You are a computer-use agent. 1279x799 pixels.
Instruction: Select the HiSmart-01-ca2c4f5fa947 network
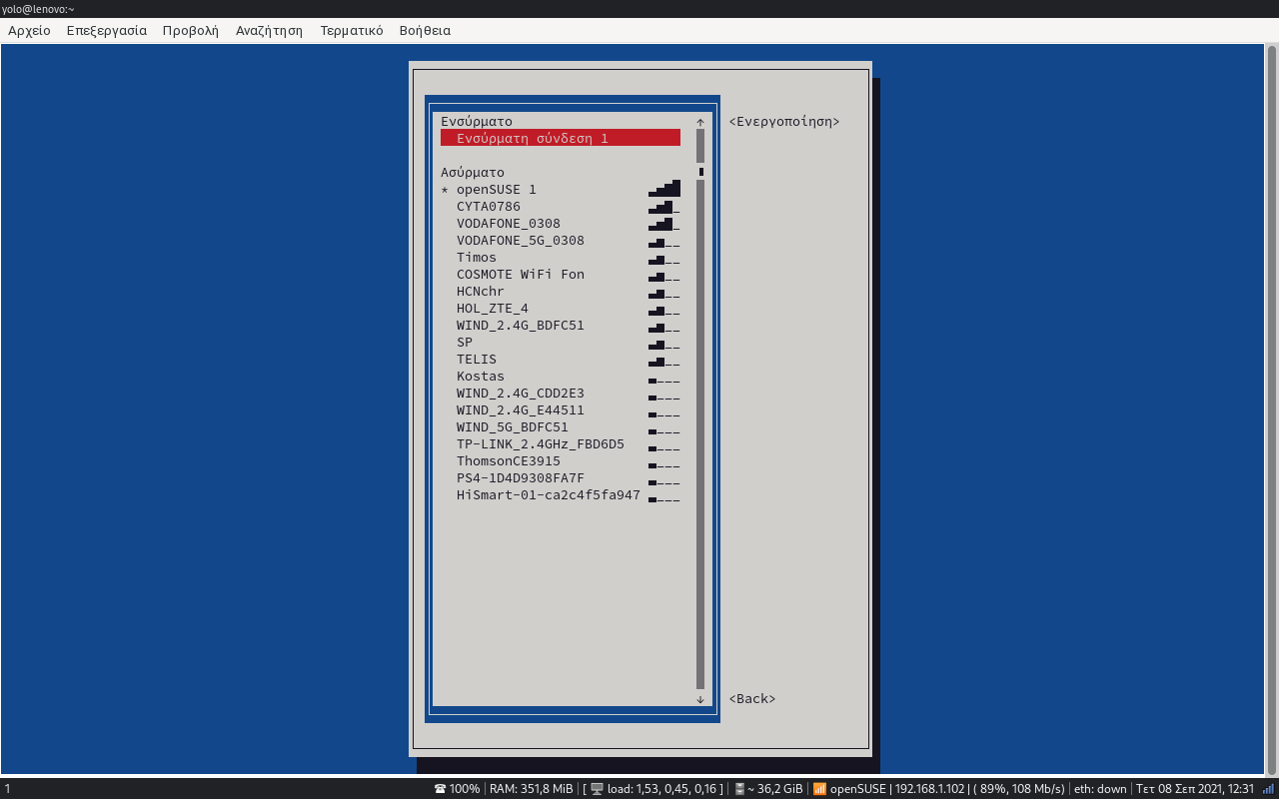coord(561,494)
